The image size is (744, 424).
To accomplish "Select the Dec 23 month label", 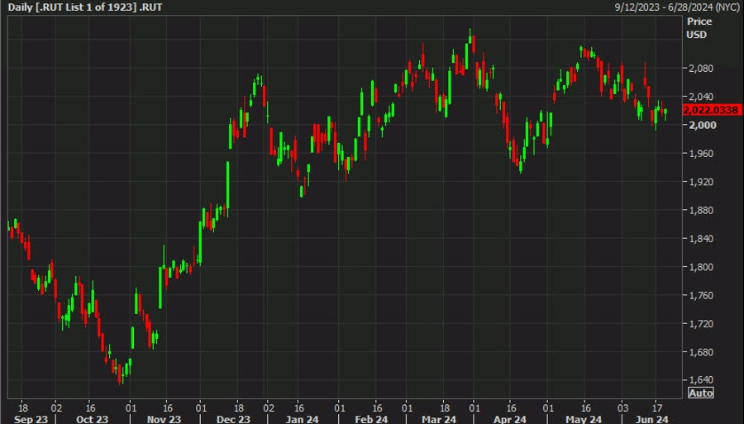I will click(x=233, y=419).
